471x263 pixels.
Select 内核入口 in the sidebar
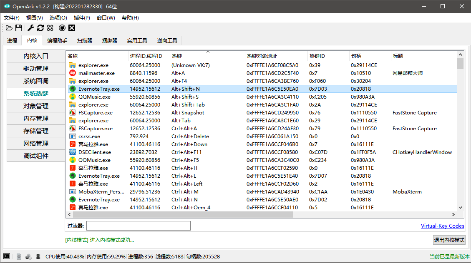[x=36, y=56]
